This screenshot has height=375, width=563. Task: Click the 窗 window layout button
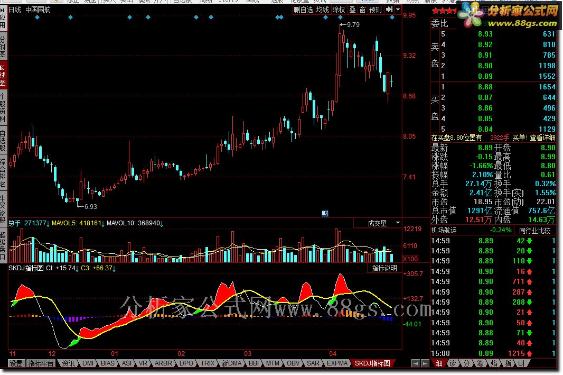[363, 10]
